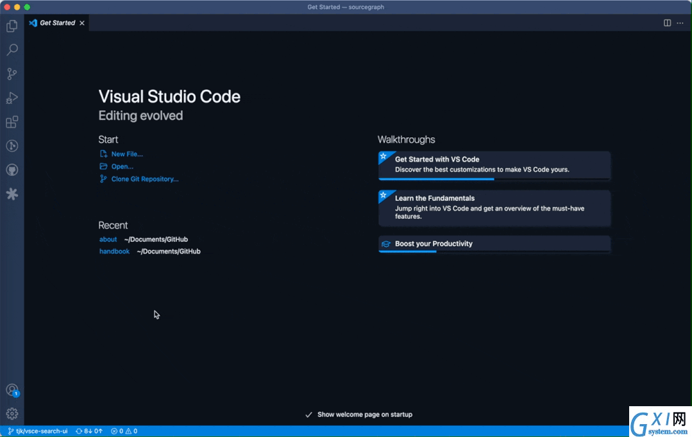Open the Search view in activity bar
This screenshot has width=692, height=437.
[12, 49]
